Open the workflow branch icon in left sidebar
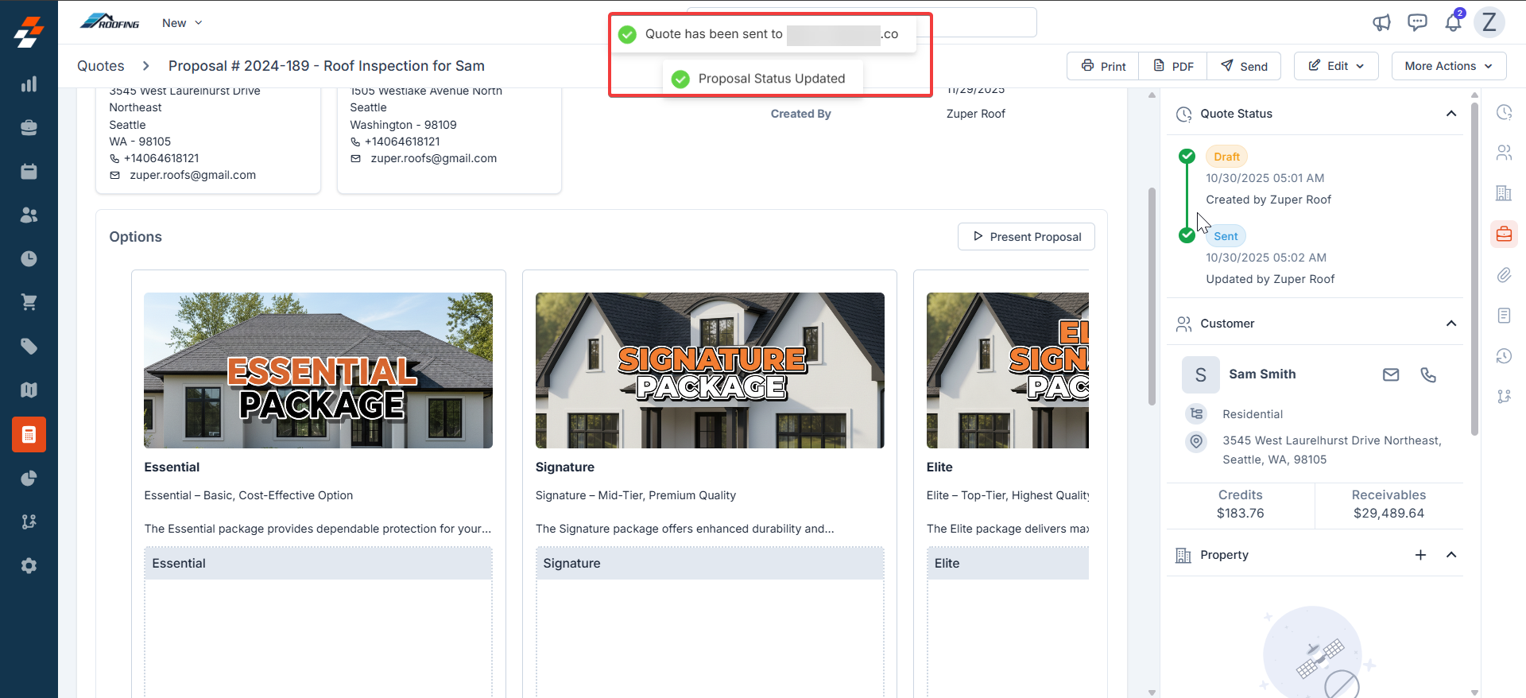Viewport: 1526px width, 698px height. (x=29, y=522)
